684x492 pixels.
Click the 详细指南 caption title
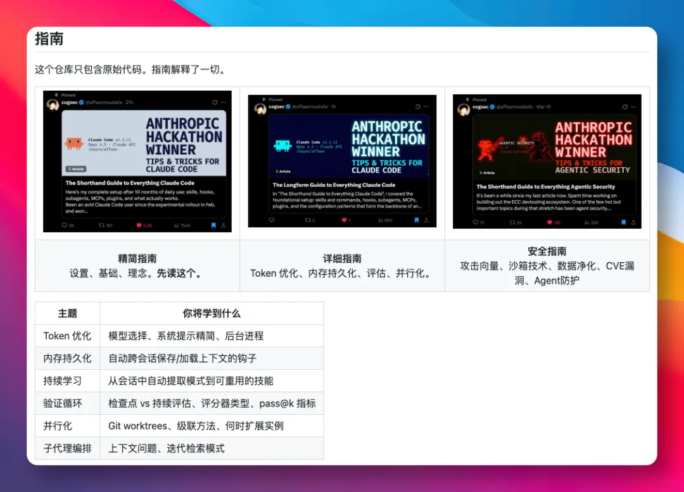click(x=342, y=258)
